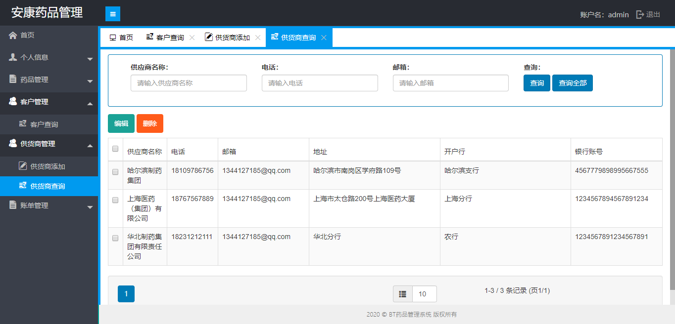Click the 账户名: admin text
Image resolution: width=675 pixels, height=324 pixels.
(604, 15)
